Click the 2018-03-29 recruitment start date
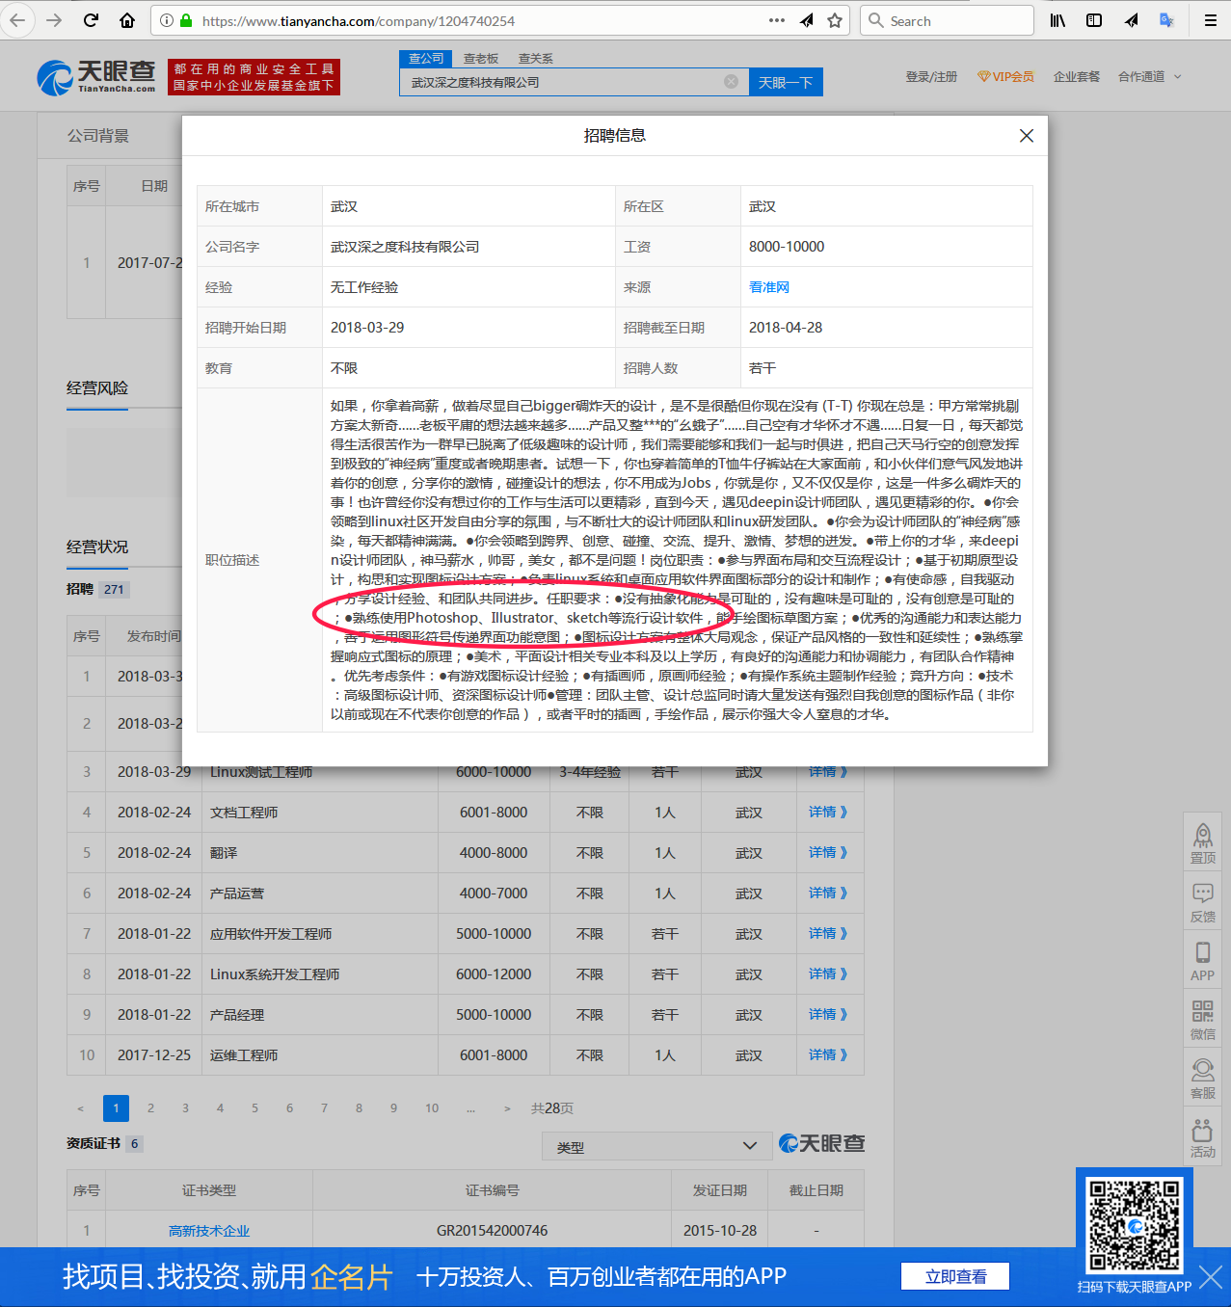 pos(367,328)
